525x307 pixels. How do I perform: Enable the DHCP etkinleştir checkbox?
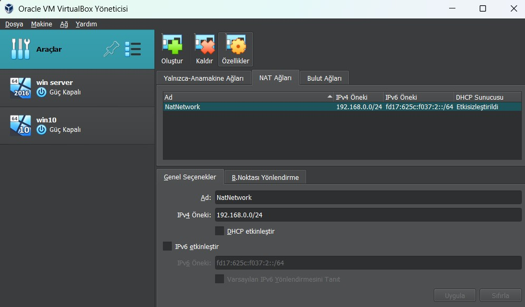click(219, 231)
